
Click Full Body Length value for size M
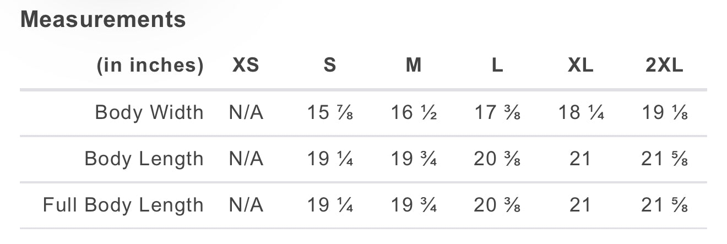[414, 205]
